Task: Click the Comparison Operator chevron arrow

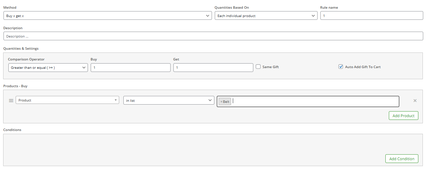Action: click(x=84, y=68)
